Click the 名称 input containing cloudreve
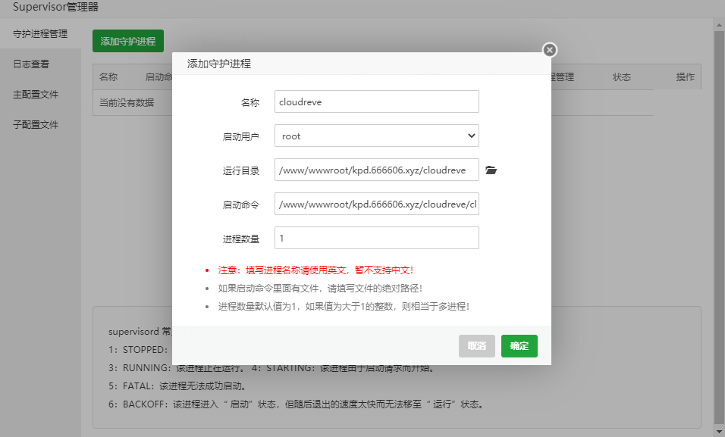Screen dimensions: 725x437 (376, 101)
